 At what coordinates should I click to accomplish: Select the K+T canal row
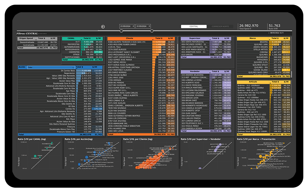(x=82, y=42)
